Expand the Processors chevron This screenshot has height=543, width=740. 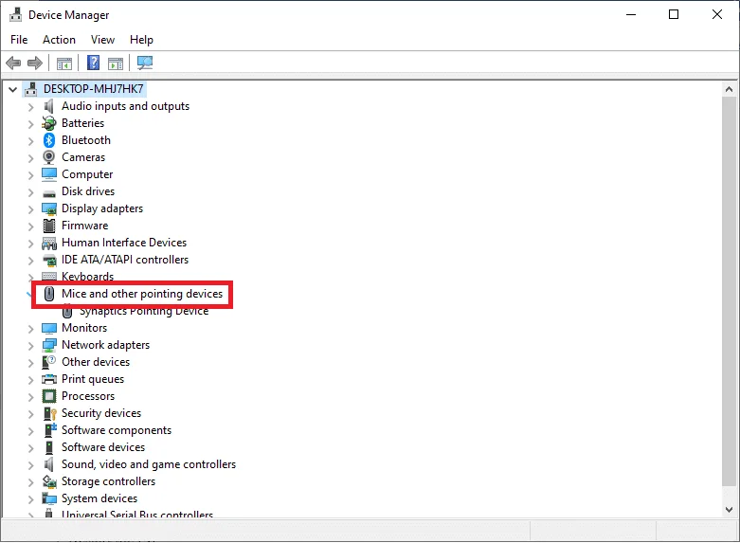30,397
